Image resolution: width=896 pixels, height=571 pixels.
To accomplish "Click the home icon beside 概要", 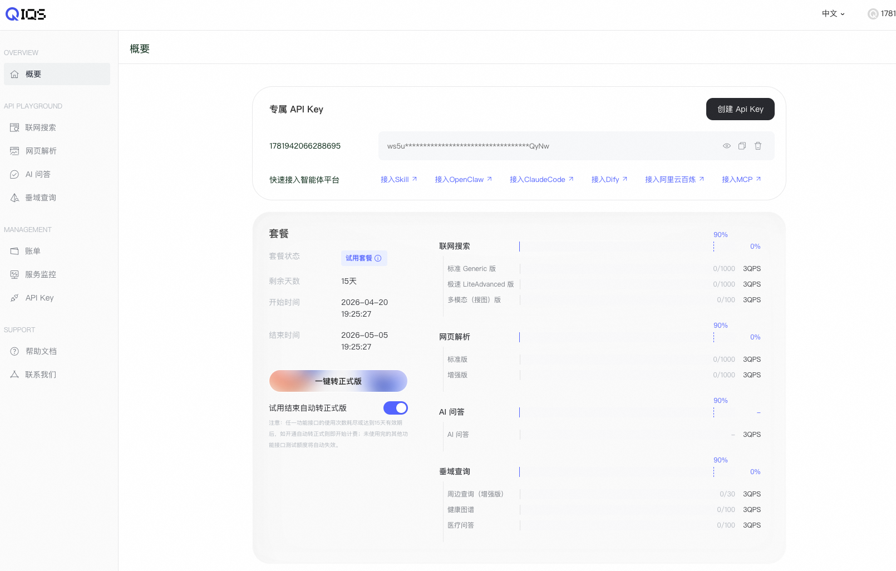I will pos(14,74).
